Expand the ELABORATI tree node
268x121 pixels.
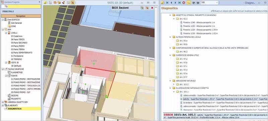3,105
